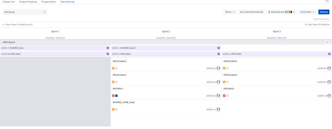The height and width of the screenshot is (129, 332).
Task: Click the epic icon on DOPK-1 SHARED_Epic2
Action: pyautogui.click(x=219, y=48)
